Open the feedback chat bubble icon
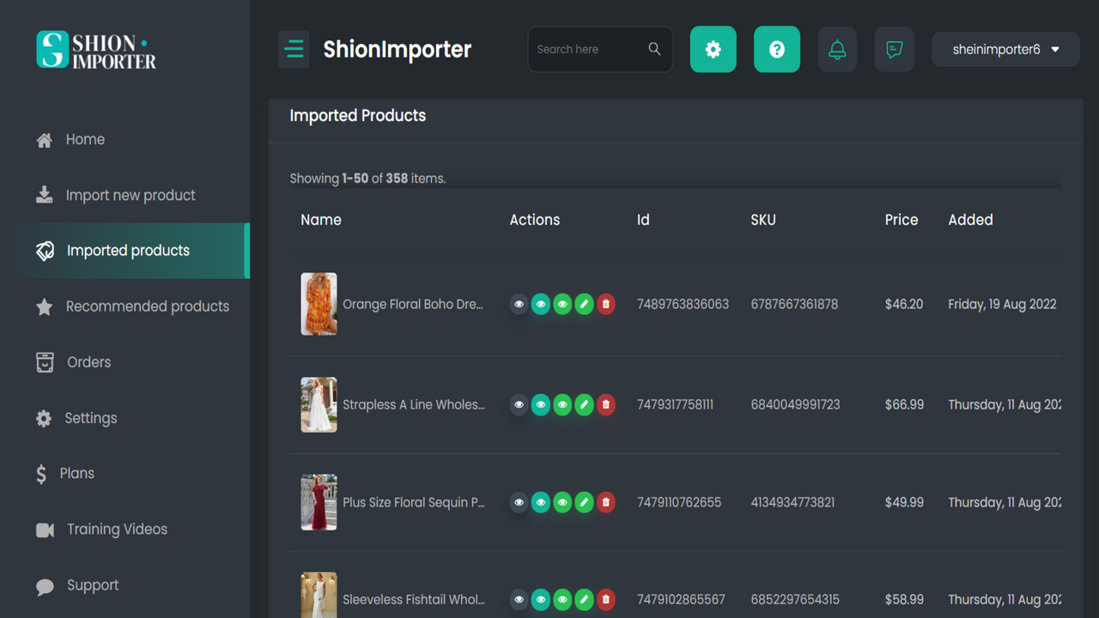The image size is (1099, 618). (x=894, y=49)
